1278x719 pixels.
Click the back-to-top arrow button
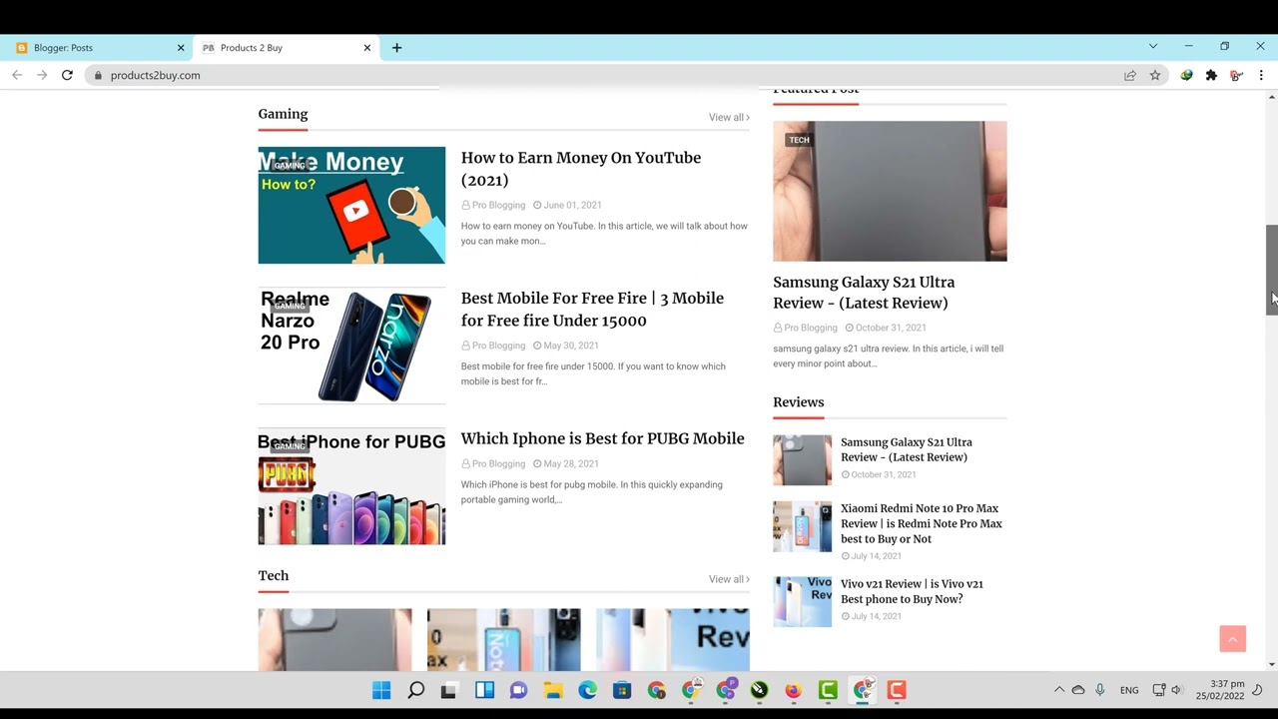tap(1232, 639)
